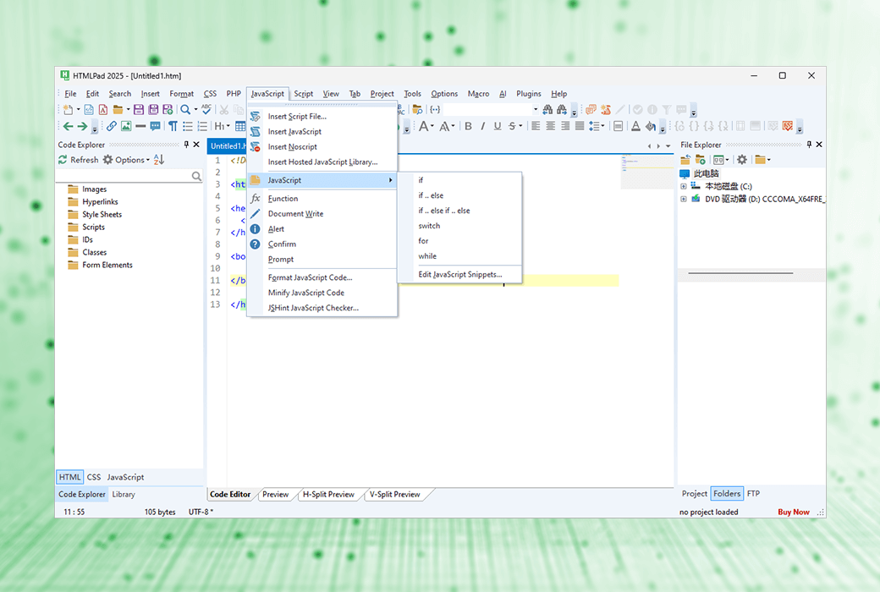
Task: Click the Insert Hyperlink chain icon
Action: [112, 126]
